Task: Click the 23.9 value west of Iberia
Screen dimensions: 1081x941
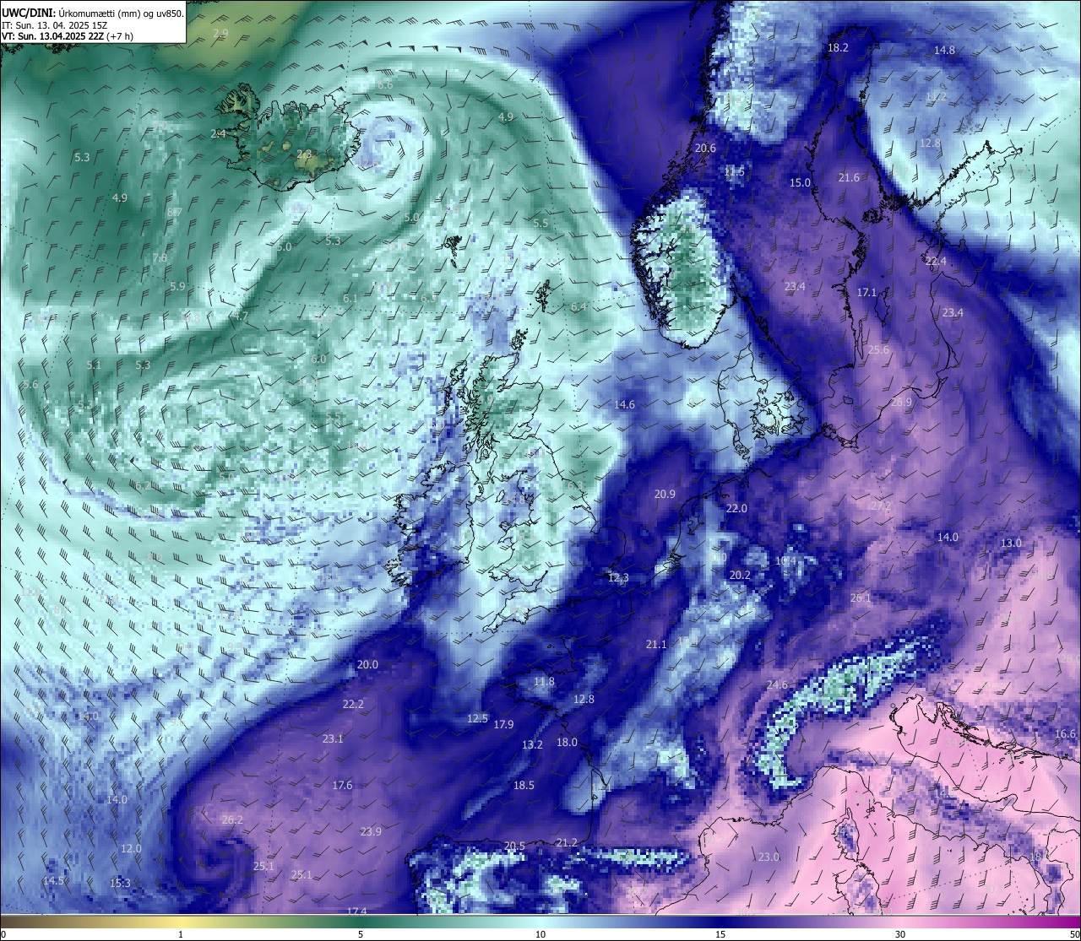Action: (370, 832)
